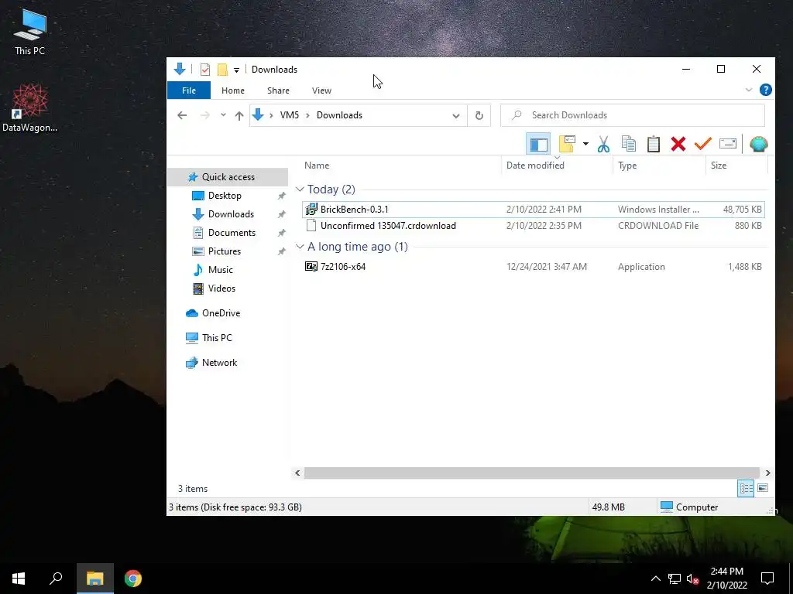Collapse the A long time ago group

(300, 247)
